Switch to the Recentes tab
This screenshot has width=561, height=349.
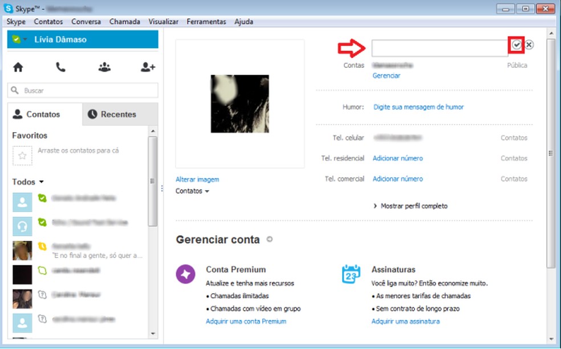tap(120, 114)
